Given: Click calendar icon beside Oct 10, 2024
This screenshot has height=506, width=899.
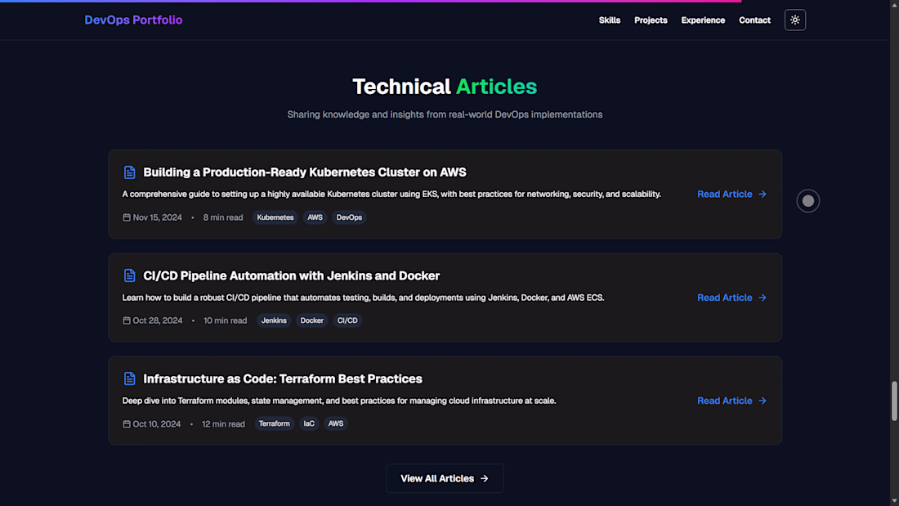Looking at the screenshot, I should pyautogui.click(x=126, y=424).
